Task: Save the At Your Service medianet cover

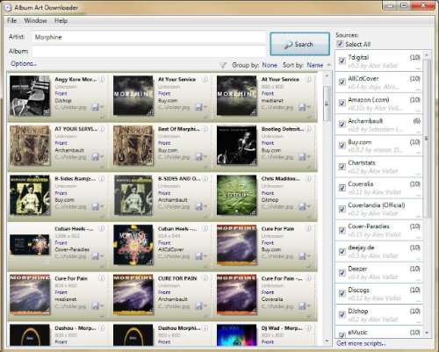Action: 302,107
